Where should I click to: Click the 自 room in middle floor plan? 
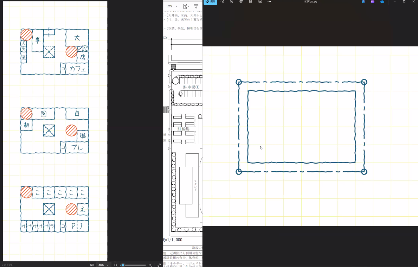[77, 114]
